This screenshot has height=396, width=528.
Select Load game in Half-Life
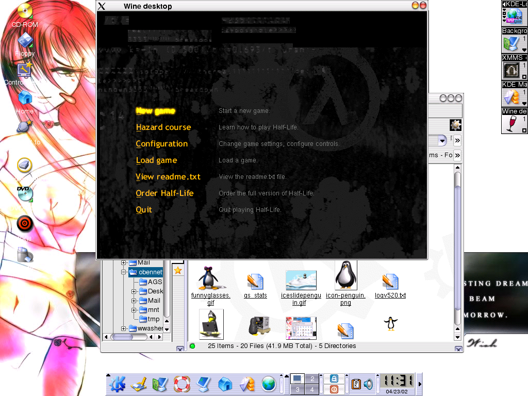156,160
